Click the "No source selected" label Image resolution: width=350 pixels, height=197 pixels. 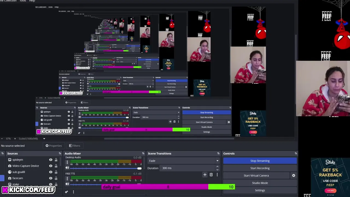13,146
